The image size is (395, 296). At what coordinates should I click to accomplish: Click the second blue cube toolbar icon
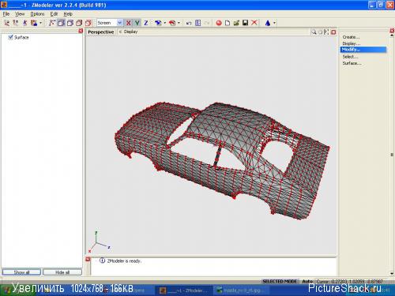(x=70, y=23)
